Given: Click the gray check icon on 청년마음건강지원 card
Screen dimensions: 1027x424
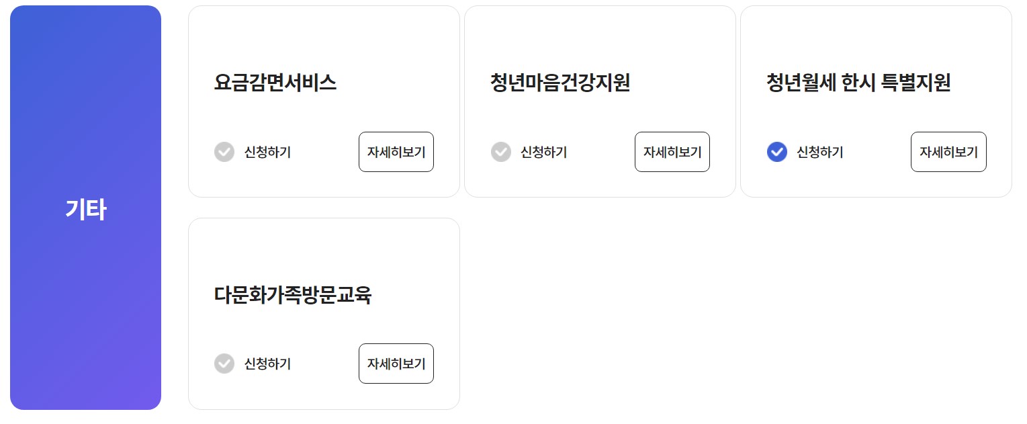Looking at the screenshot, I should pos(501,152).
